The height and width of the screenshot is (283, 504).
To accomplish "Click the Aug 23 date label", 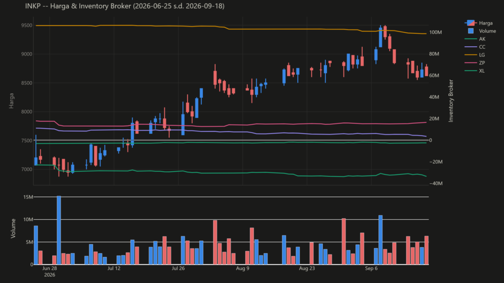I will [307, 269].
